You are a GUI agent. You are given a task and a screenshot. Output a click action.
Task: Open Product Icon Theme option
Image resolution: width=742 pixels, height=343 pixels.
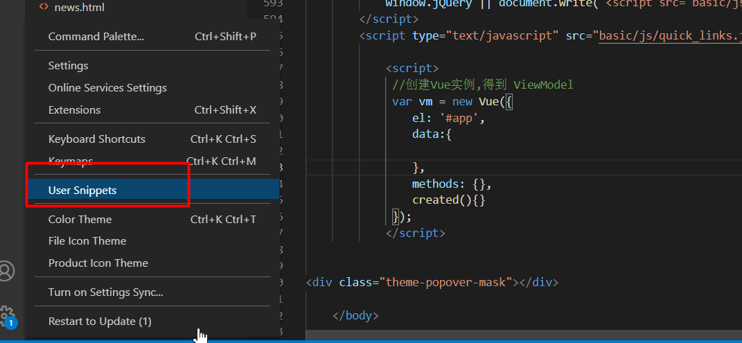click(98, 263)
